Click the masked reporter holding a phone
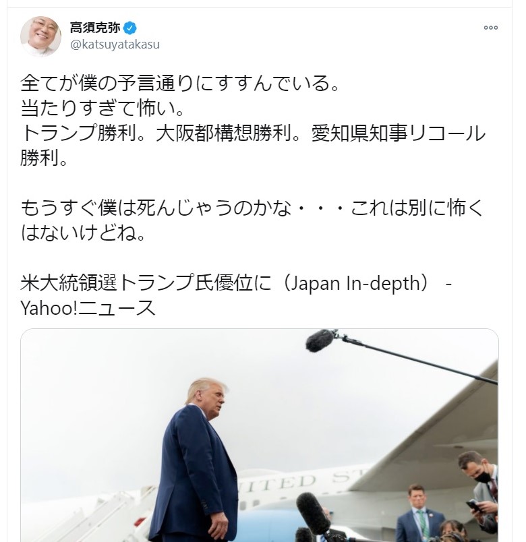The image size is (526, 542). pos(480,492)
